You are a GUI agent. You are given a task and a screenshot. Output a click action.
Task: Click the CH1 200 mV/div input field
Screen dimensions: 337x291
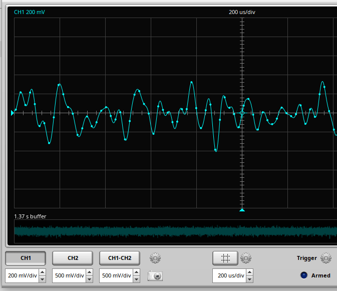pyautogui.click(x=22, y=275)
